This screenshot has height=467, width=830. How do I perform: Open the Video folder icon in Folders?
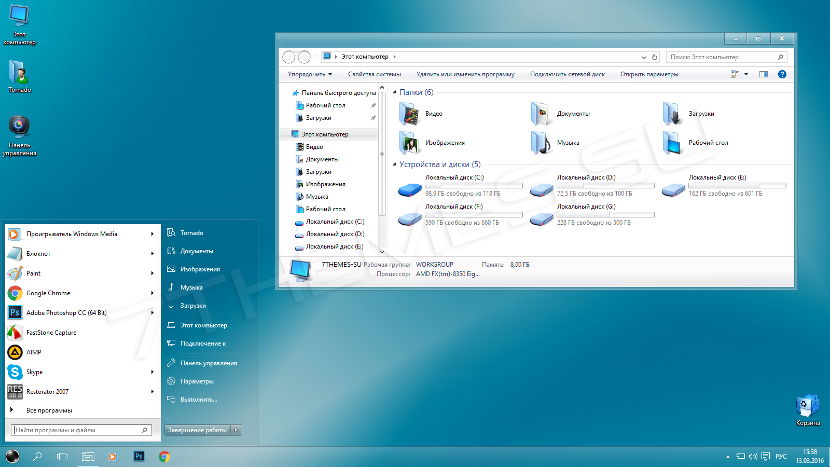click(409, 114)
